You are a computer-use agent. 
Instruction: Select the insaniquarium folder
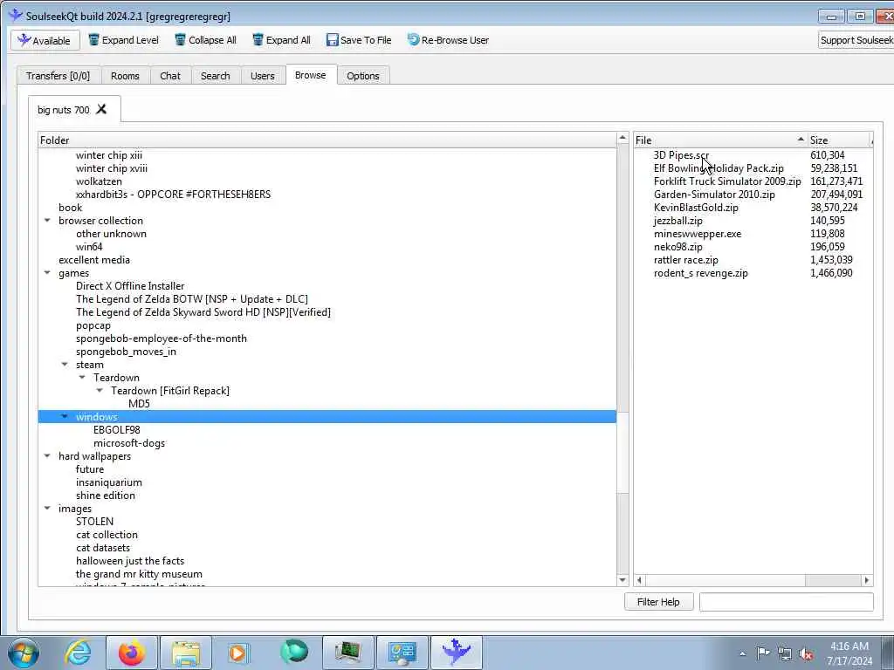tap(109, 482)
